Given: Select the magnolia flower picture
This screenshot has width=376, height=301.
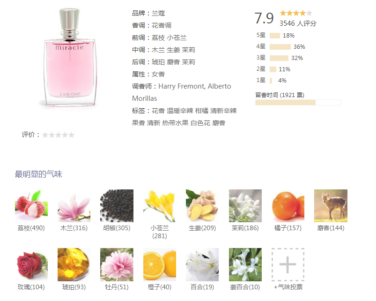Looking at the screenshot, I should pyautogui.click(x=74, y=206).
